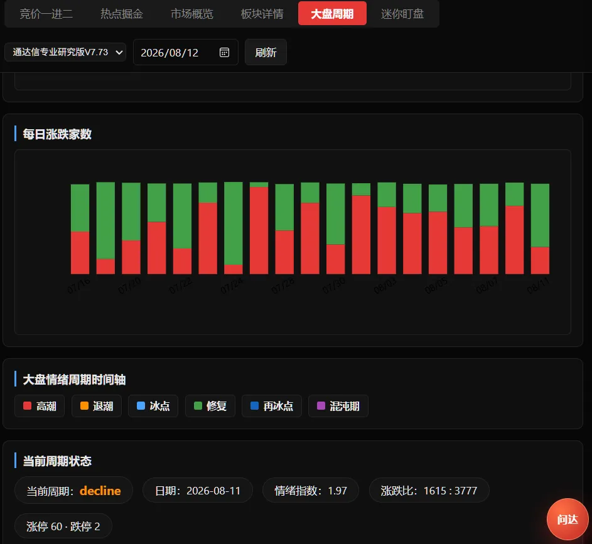Viewport: 592px width, 544px height.
Task: Click the 涨跌比: 1615 : 3777 chip
Action: [429, 491]
